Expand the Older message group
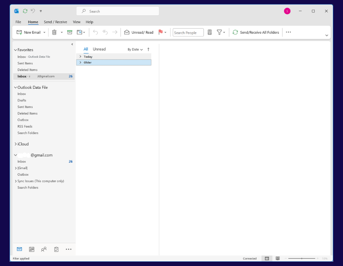The image size is (343, 266). [80, 63]
